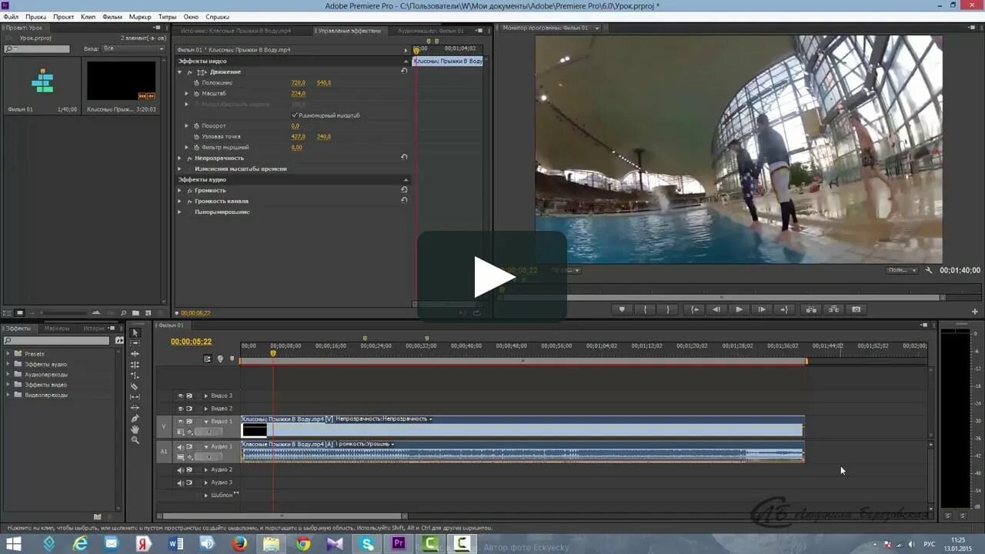Click timeline horizontal zoom scrollbar
The height and width of the screenshot is (554, 985).
[x=281, y=516]
